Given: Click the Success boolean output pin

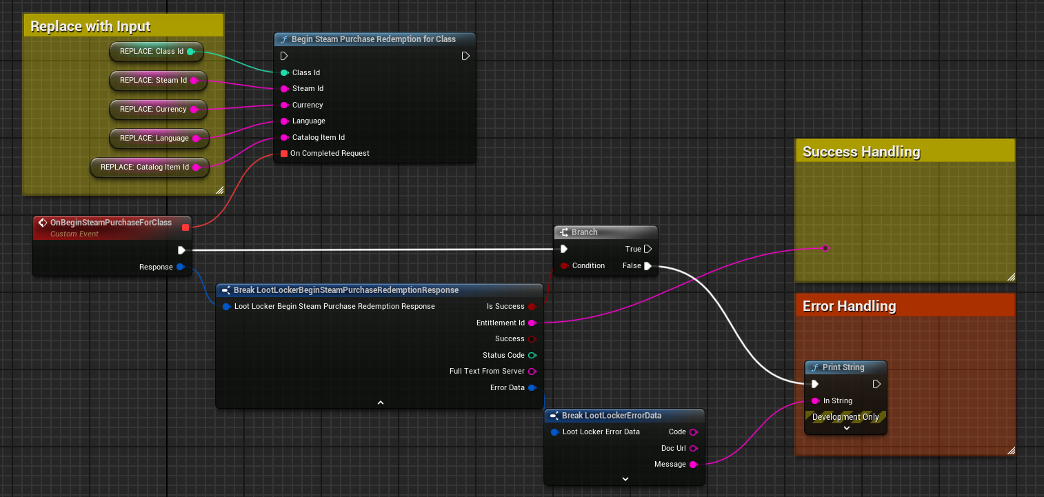Looking at the screenshot, I should (x=532, y=339).
